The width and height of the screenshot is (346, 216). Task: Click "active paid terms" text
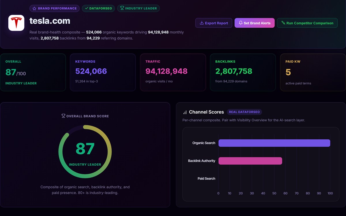298,83
